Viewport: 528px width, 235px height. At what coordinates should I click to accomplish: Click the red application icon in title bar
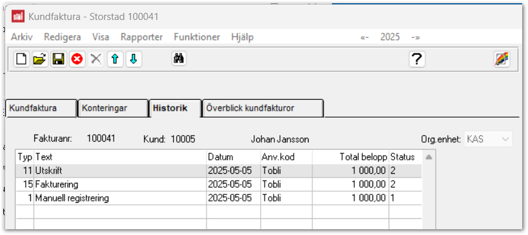coord(18,16)
